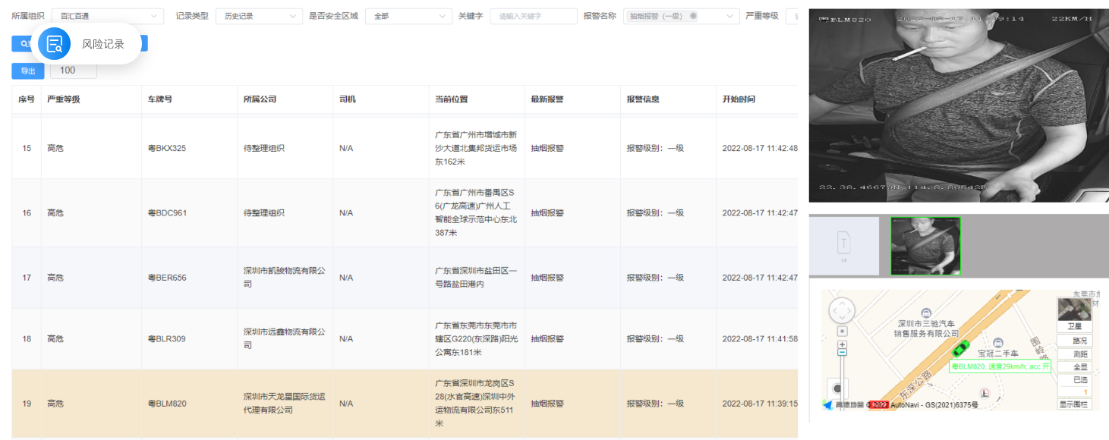Viewport: 1109px width, 440px height.
Task: Click the map pan direction control
Action: point(842,310)
